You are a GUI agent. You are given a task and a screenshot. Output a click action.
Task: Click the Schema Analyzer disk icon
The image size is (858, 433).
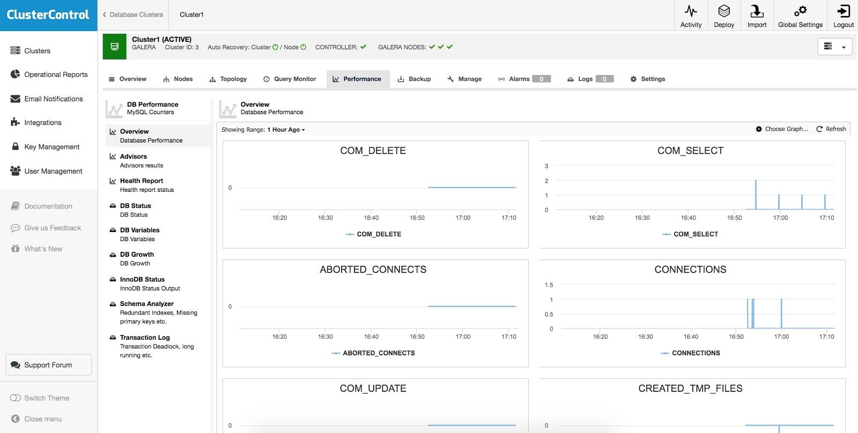[x=113, y=304]
